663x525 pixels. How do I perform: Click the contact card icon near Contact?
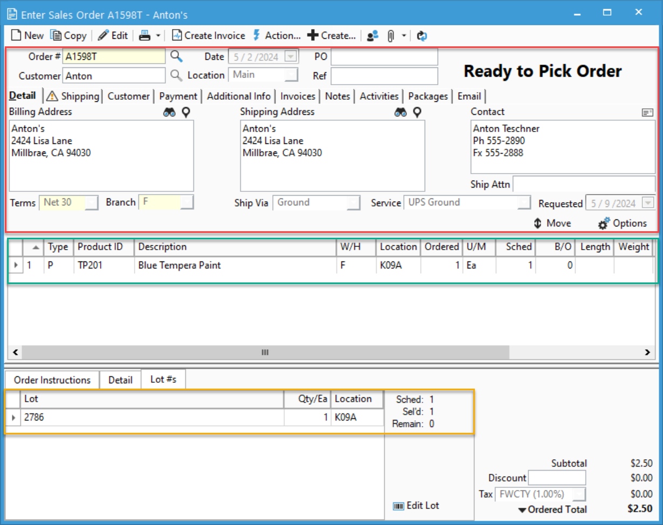point(646,112)
